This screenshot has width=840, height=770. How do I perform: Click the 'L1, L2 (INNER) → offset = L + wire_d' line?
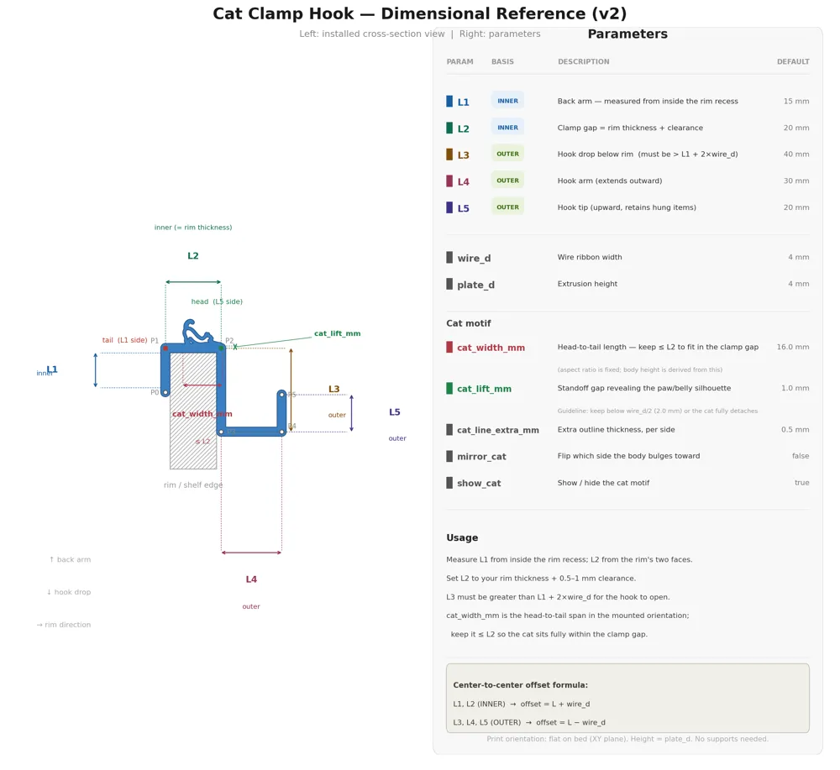pyautogui.click(x=522, y=705)
